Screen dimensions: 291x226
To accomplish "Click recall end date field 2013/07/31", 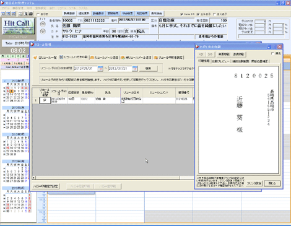I will coord(120,69).
